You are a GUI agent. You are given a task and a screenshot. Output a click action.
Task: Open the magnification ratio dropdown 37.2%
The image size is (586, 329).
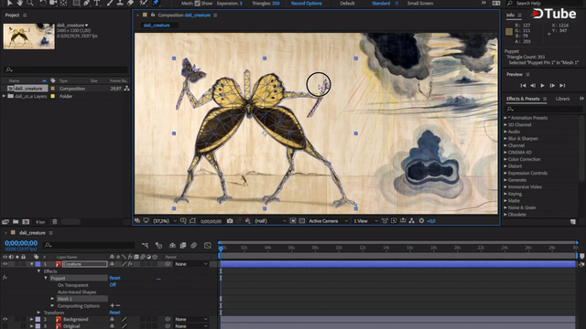165,221
